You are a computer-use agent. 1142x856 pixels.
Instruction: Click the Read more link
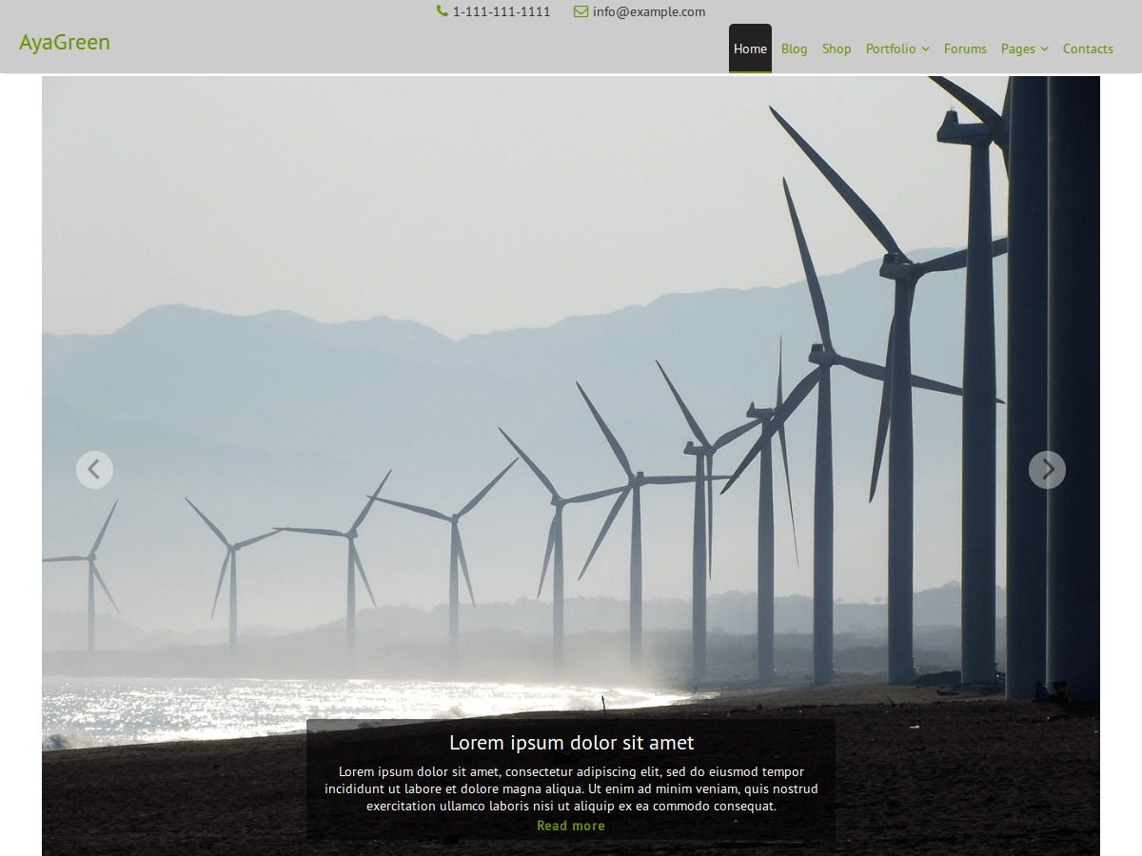pyautogui.click(x=571, y=826)
